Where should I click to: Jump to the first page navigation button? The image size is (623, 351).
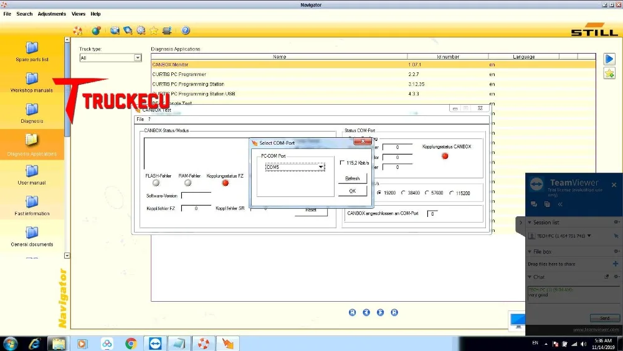point(353,312)
